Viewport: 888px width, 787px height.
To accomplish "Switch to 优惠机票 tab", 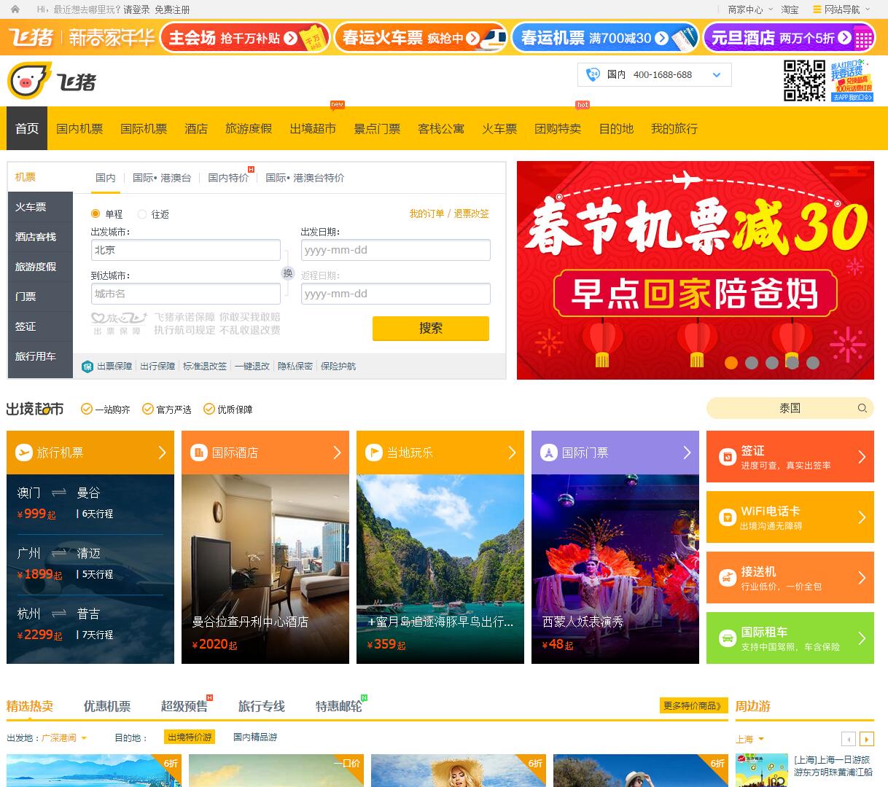I will [107, 706].
